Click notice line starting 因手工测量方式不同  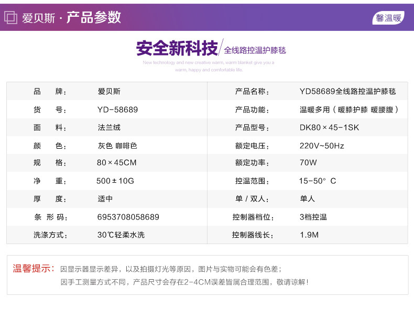click(184, 282)
